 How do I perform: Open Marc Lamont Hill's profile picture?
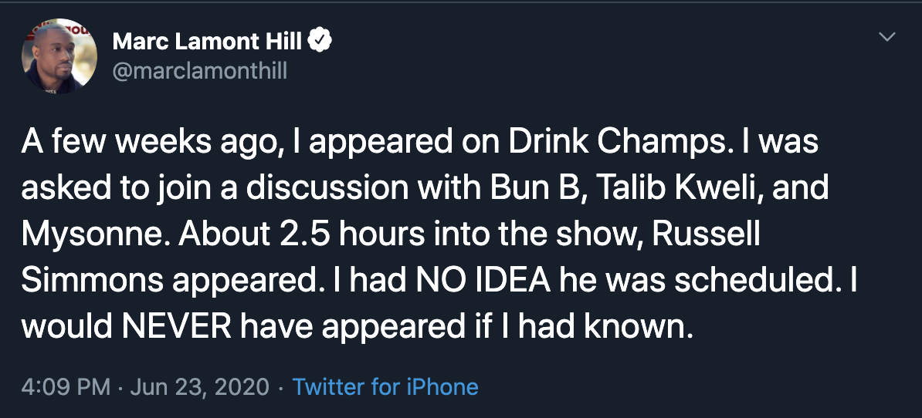point(59,56)
